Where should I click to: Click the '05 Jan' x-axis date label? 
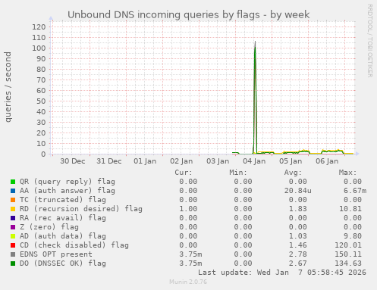[x=291, y=161]
